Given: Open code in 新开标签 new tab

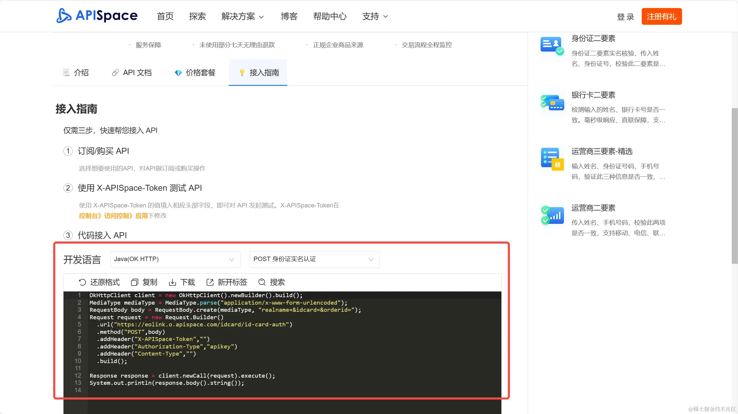Looking at the screenshot, I should tap(210, 282).
